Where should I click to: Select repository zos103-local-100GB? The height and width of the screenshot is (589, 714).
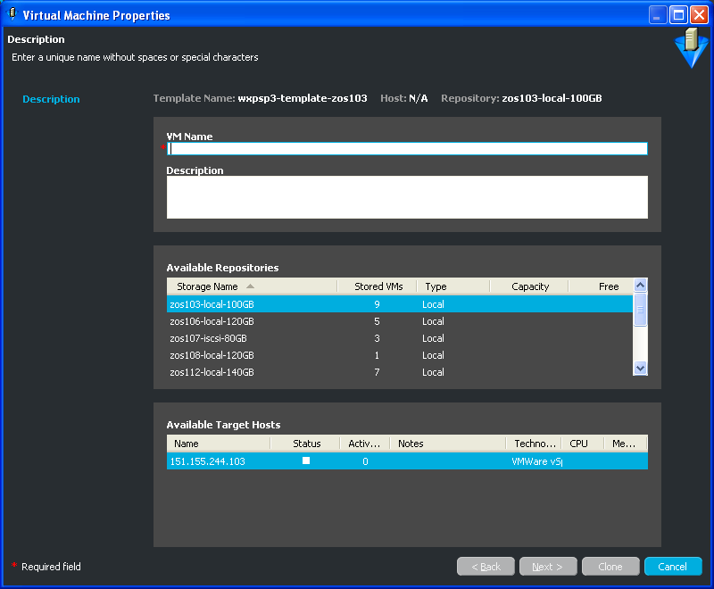tap(400, 304)
